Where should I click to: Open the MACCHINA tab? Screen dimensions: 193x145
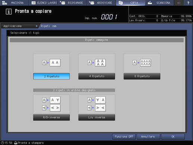(14, 3)
